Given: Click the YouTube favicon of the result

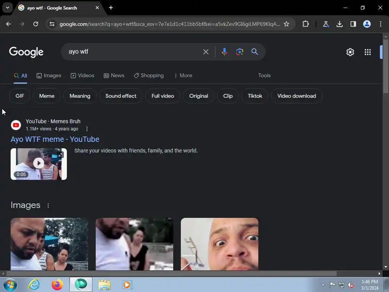Looking at the screenshot, I should 16,125.
